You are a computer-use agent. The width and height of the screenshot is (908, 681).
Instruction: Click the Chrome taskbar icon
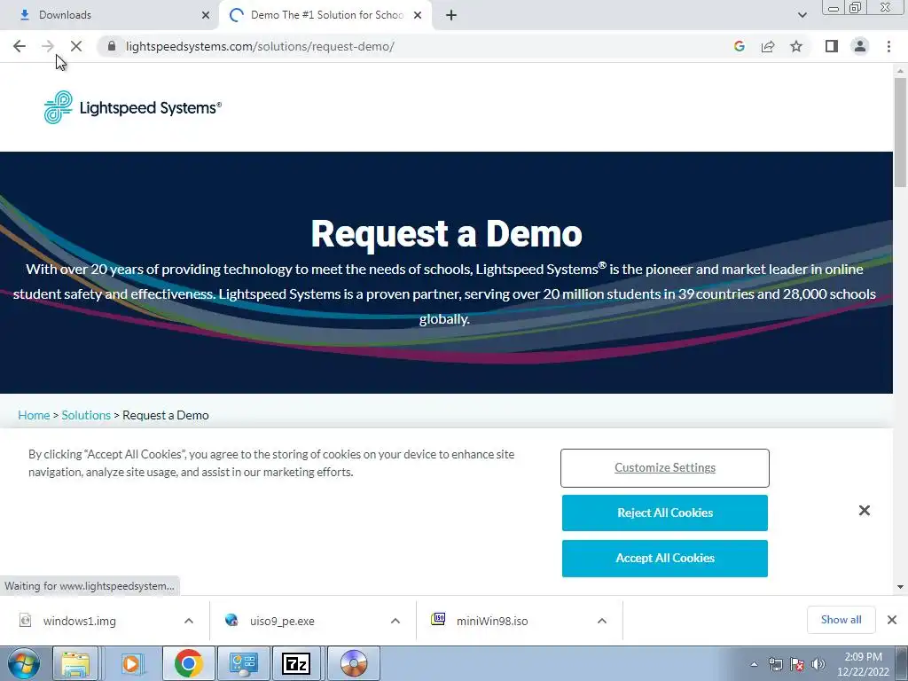(x=188, y=663)
